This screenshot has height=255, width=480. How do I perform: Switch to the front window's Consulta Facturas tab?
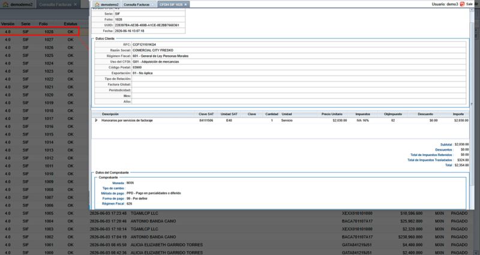(139, 4)
